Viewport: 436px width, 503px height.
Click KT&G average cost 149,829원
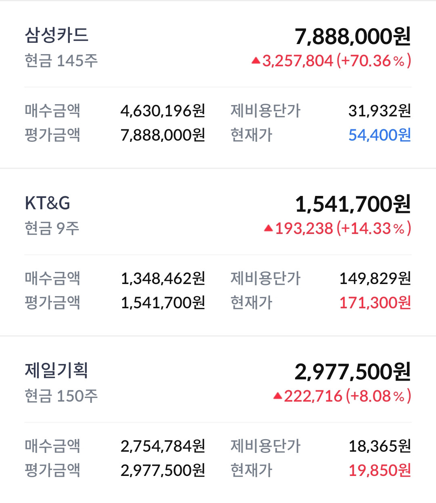[375, 278]
